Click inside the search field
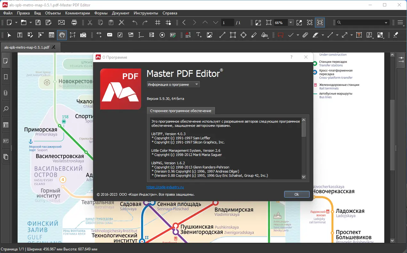 coord(362,22)
